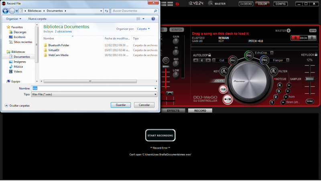321x181 pixels.
Task: Click the Cancelar button
Action: click(x=144, y=105)
